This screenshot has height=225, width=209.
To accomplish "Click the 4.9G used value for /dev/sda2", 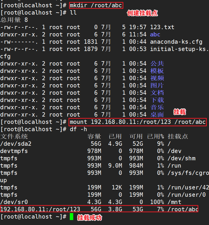I will tap(115, 144).
